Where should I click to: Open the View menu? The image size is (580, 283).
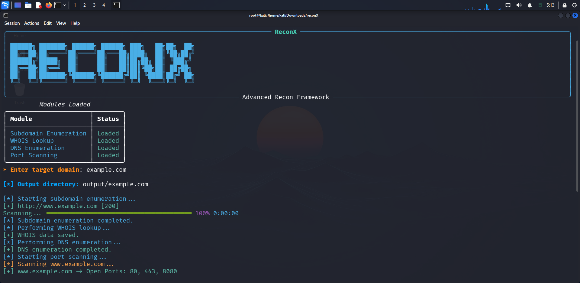click(x=61, y=23)
